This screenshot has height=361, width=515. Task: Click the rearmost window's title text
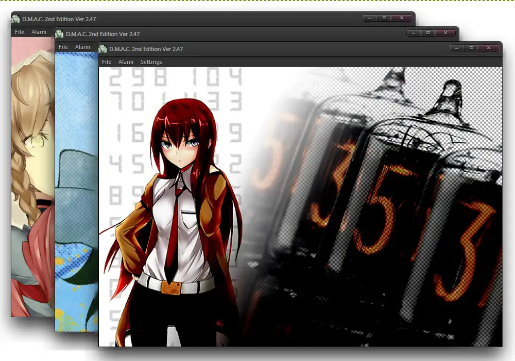(x=59, y=19)
